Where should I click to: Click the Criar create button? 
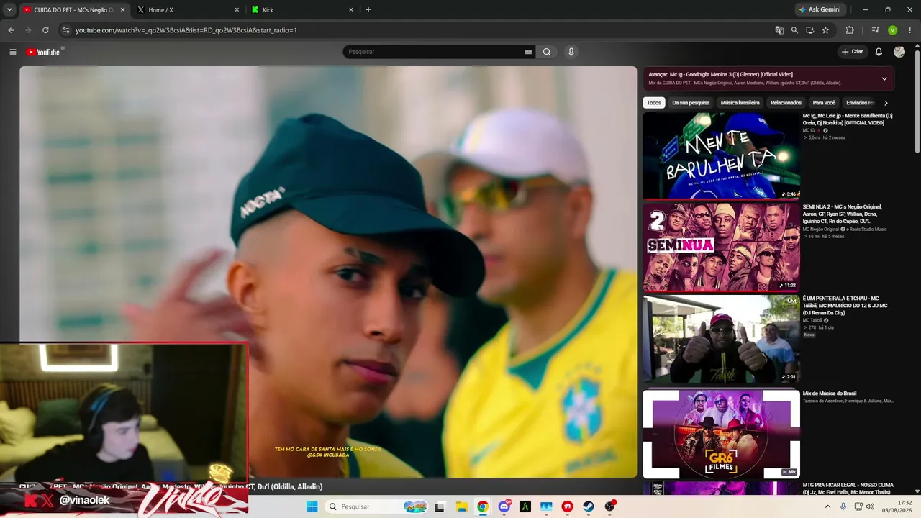coord(852,52)
